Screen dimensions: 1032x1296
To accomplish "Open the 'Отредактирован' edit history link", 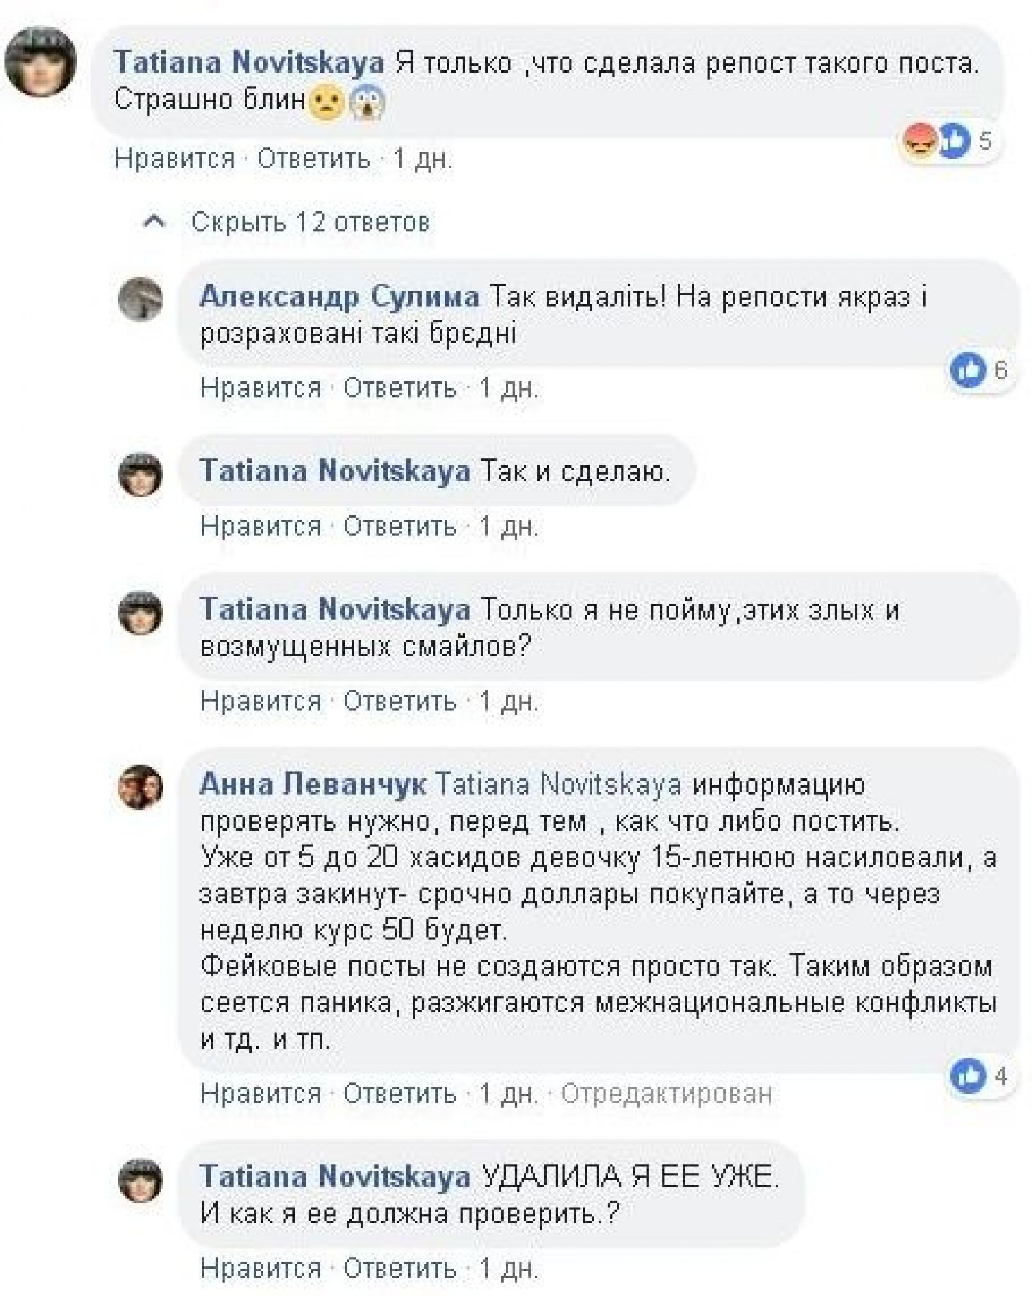I will point(666,1093).
